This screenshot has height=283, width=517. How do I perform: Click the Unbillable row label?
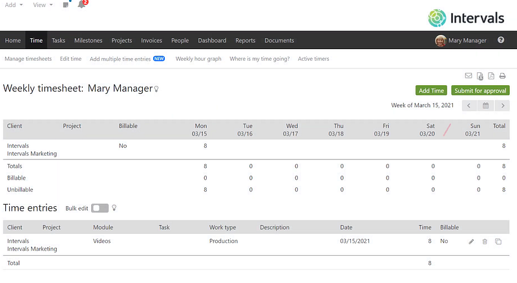pyautogui.click(x=20, y=190)
